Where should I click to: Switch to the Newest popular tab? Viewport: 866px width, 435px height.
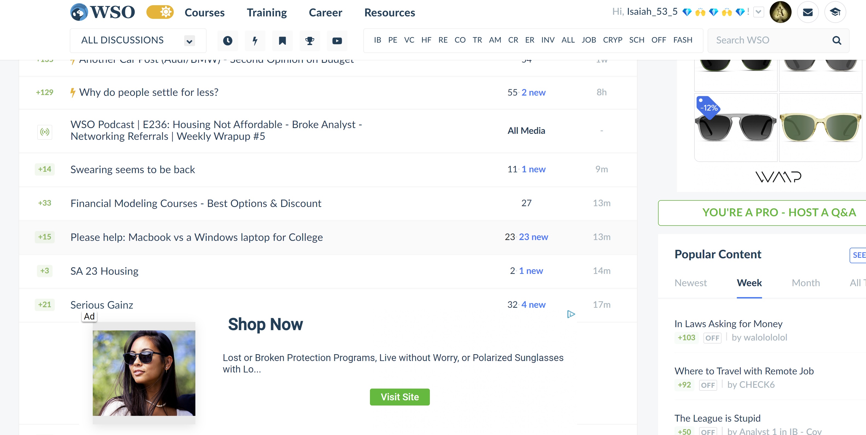(691, 283)
